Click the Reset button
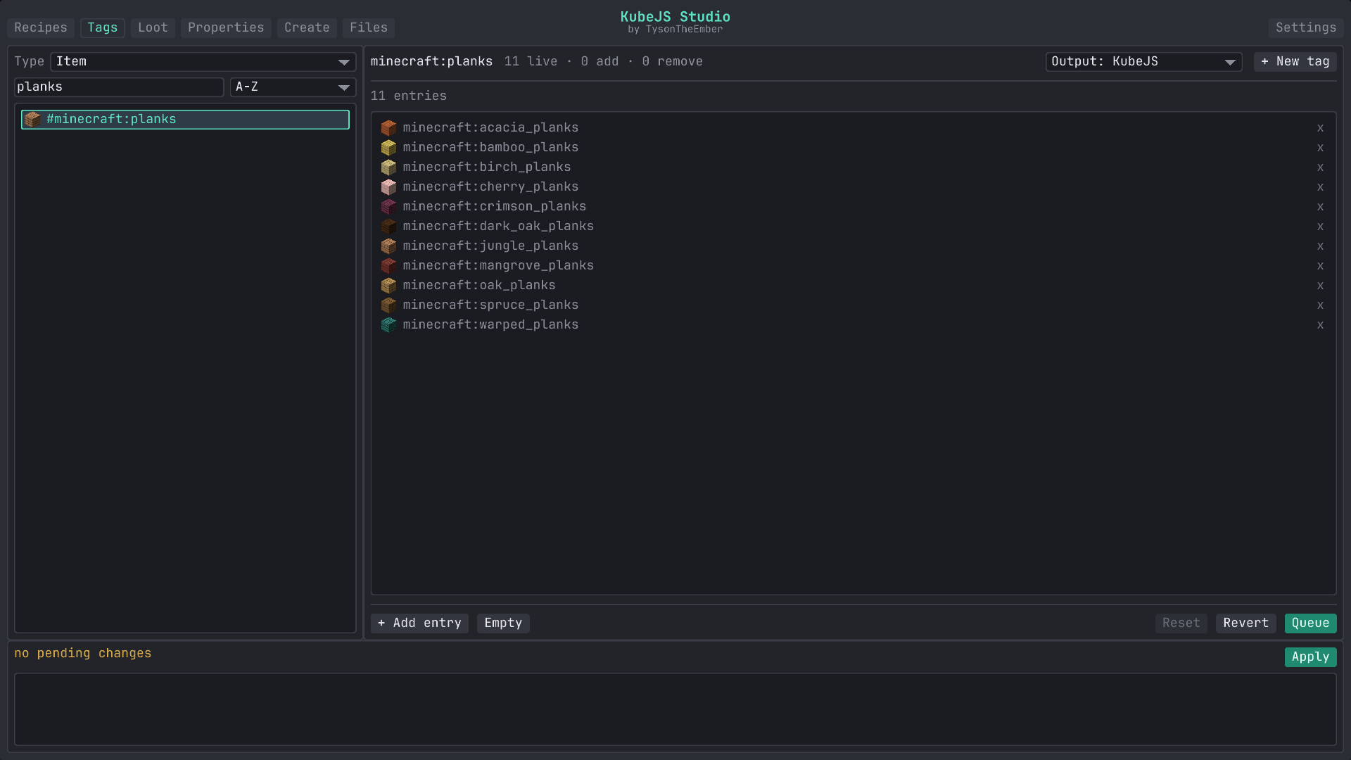The height and width of the screenshot is (760, 1351). click(x=1181, y=623)
